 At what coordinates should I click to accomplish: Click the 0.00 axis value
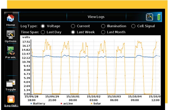click(27, 94)
